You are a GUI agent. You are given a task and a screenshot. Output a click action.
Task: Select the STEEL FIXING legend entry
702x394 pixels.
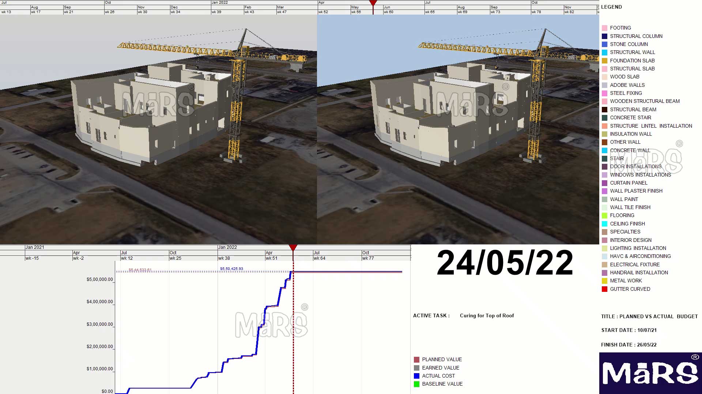[604, 93]
